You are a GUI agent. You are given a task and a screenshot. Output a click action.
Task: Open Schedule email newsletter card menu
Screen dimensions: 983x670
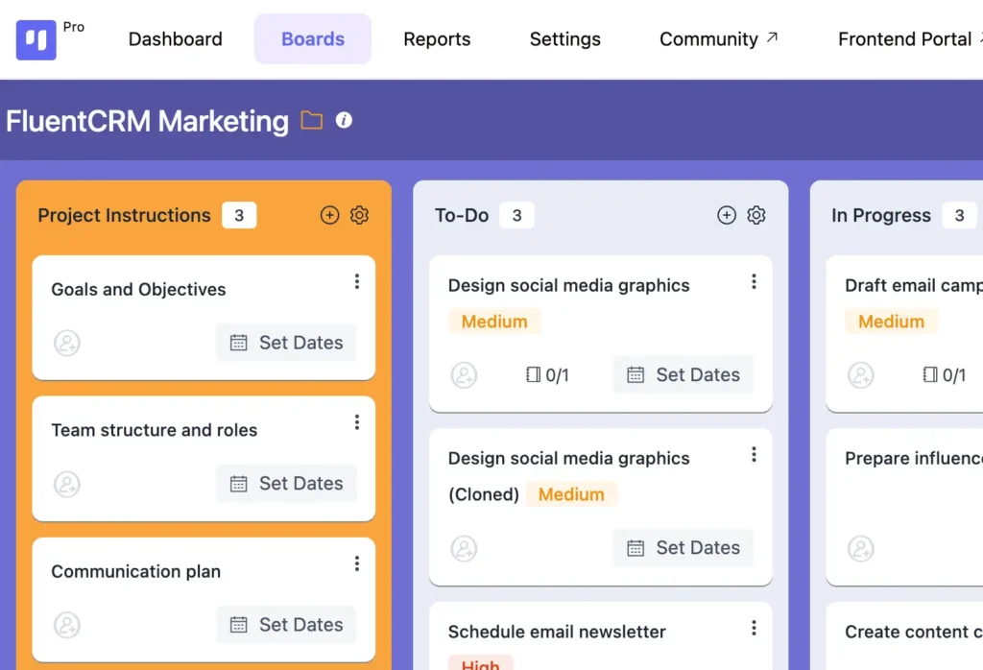click(x=754, y=628)
